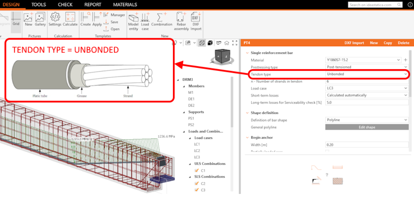Open the REPORT tab
This screenshot has width=414, height=217.
tap(93, 4)
